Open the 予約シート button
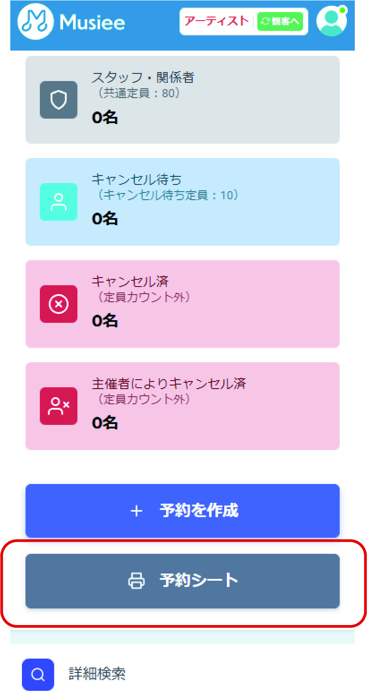This screenshot has width=367, height=698. (x=183, y=581)
